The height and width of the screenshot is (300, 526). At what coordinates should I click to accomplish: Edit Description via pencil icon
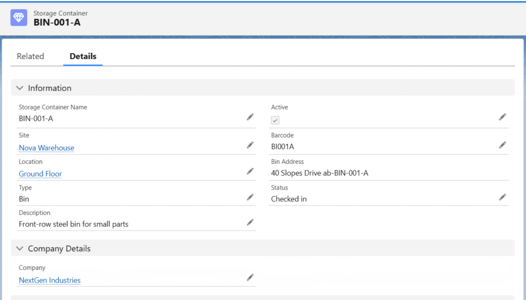[x=250, y=222]
